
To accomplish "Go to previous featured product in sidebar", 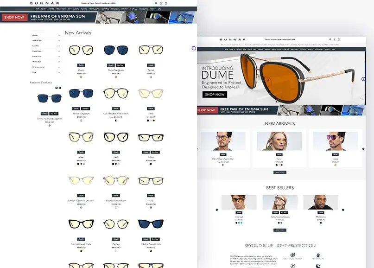I will (x=57, y=88).
